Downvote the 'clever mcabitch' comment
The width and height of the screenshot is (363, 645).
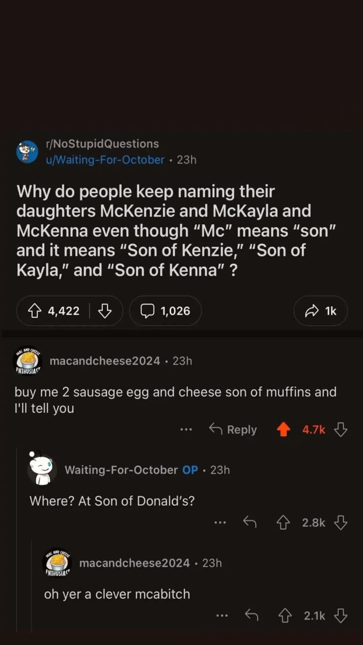[341, 615]
